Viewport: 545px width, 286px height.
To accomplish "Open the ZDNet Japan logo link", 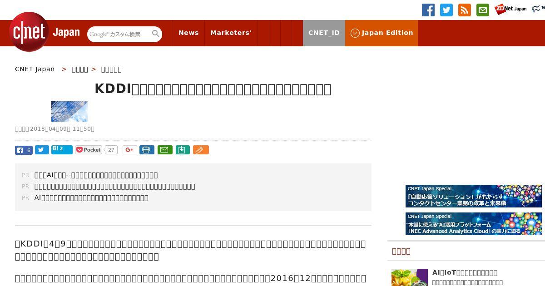I will [510, 9].
